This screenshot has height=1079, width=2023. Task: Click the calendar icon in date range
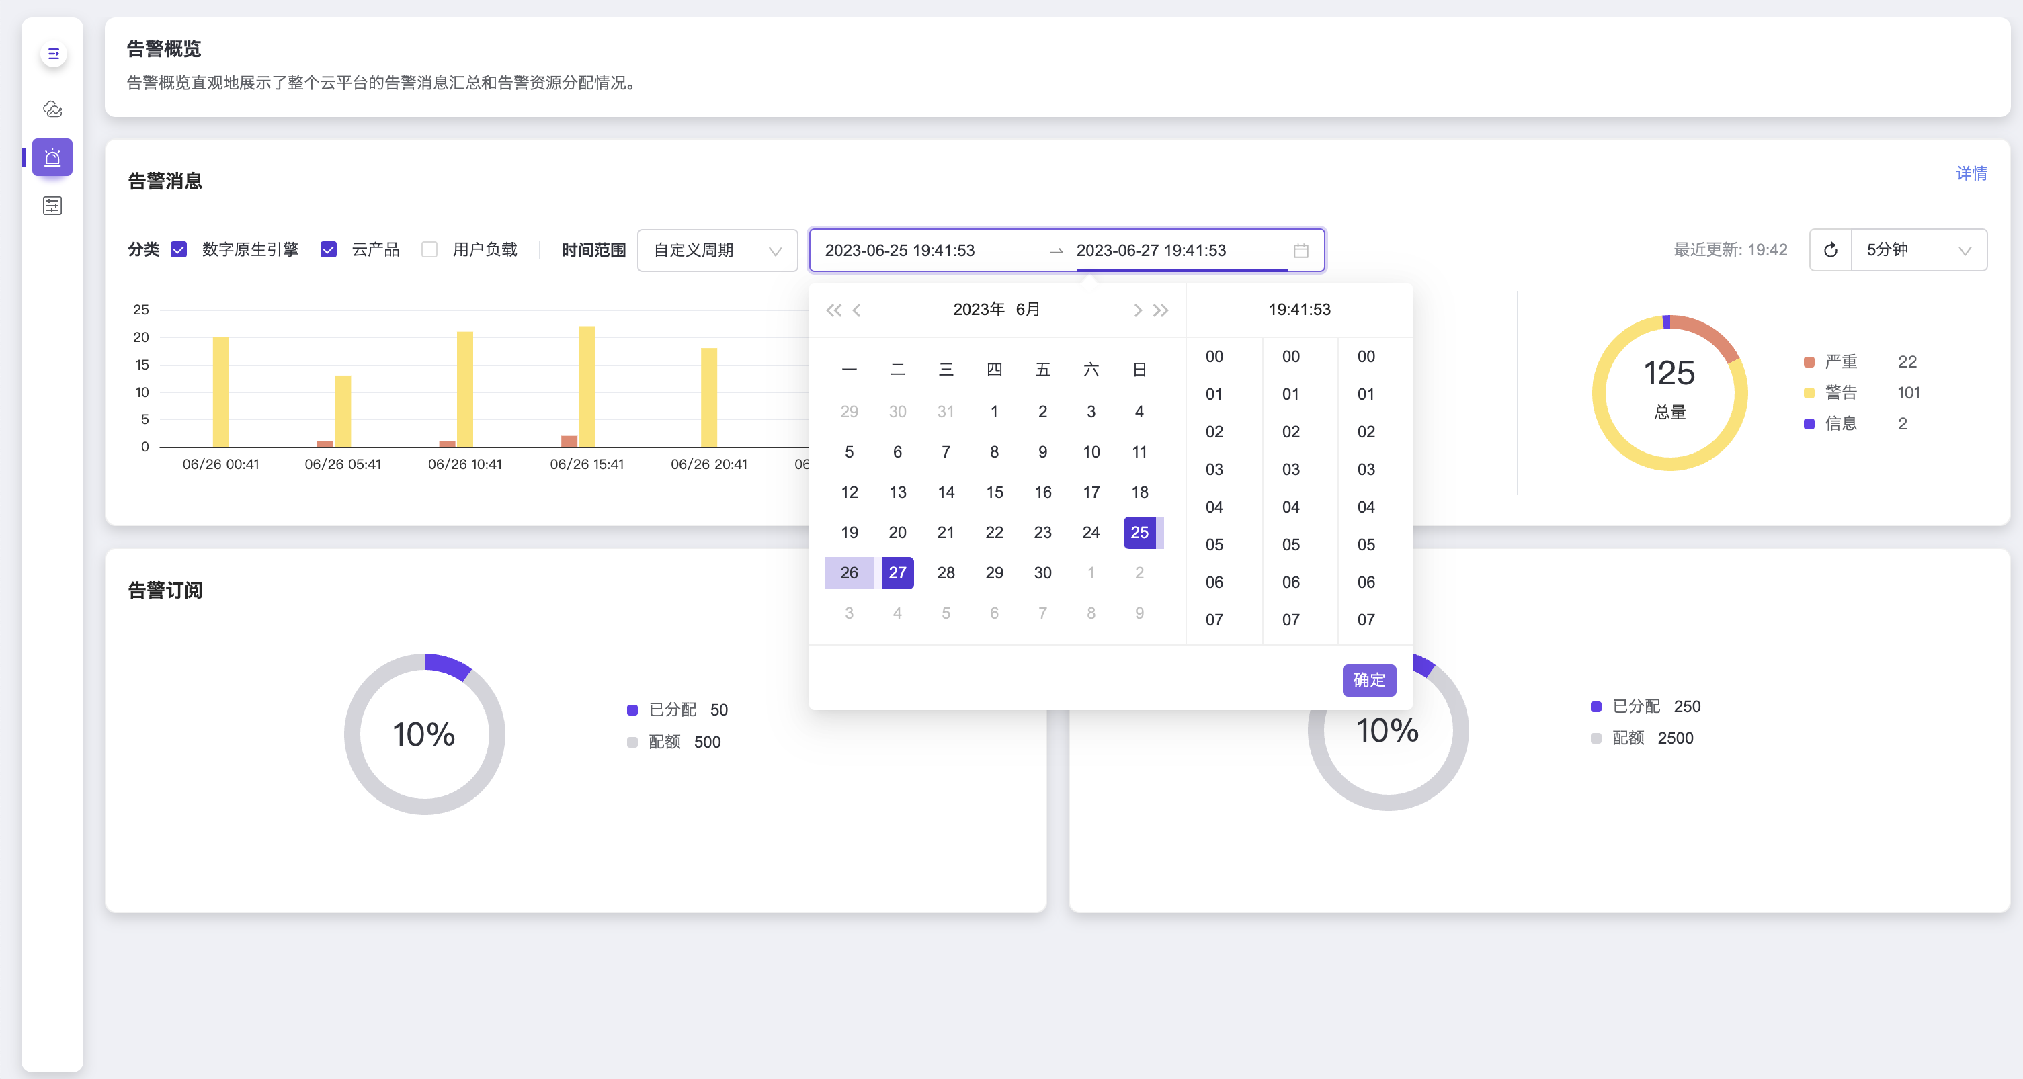tap(1300, 251)
